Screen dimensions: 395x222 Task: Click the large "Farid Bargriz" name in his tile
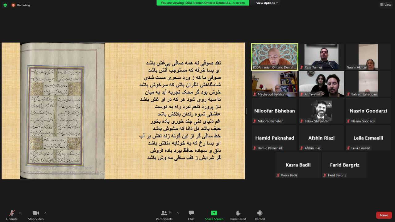point(345,165)
